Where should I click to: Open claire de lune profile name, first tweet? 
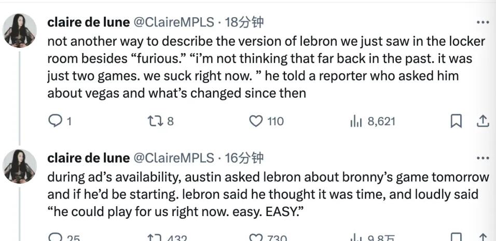89,22
